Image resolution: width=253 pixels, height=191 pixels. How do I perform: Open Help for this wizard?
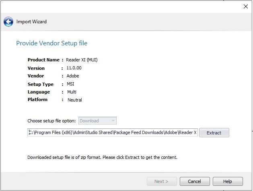(228, 181)
